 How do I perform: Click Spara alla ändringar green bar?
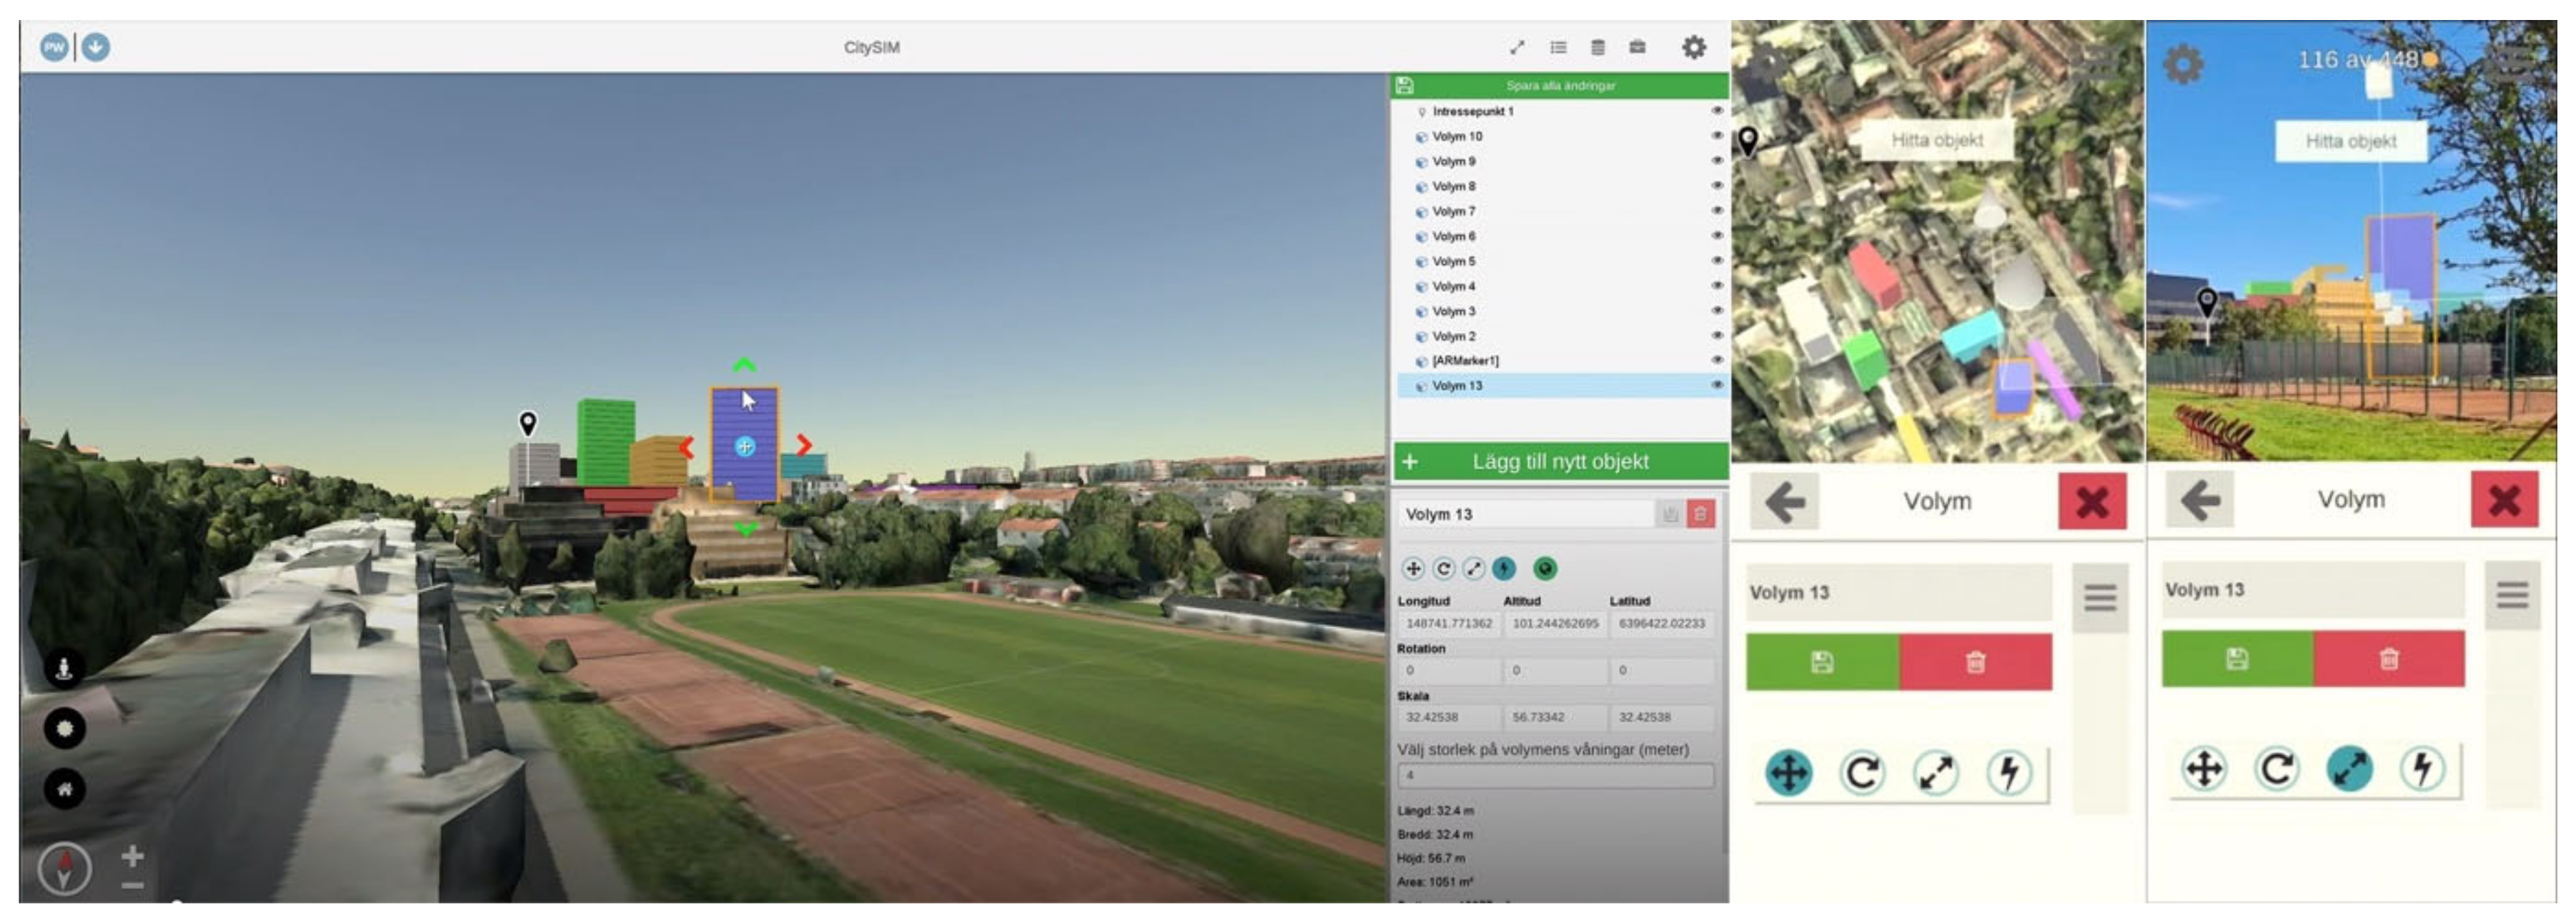(1560, 86)
